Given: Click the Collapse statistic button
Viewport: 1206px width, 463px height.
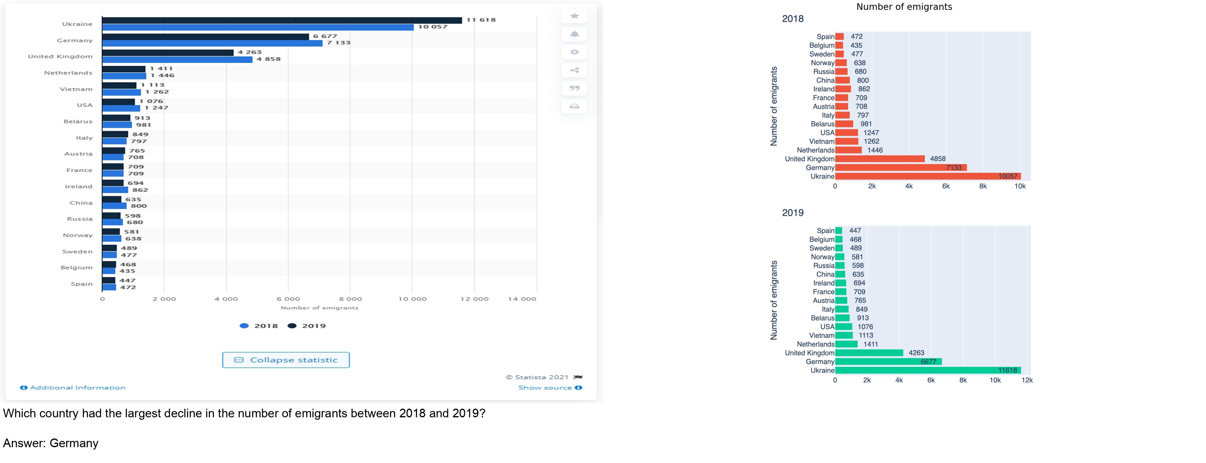Looking at the screenshot, I should click(x=286, y=360).
